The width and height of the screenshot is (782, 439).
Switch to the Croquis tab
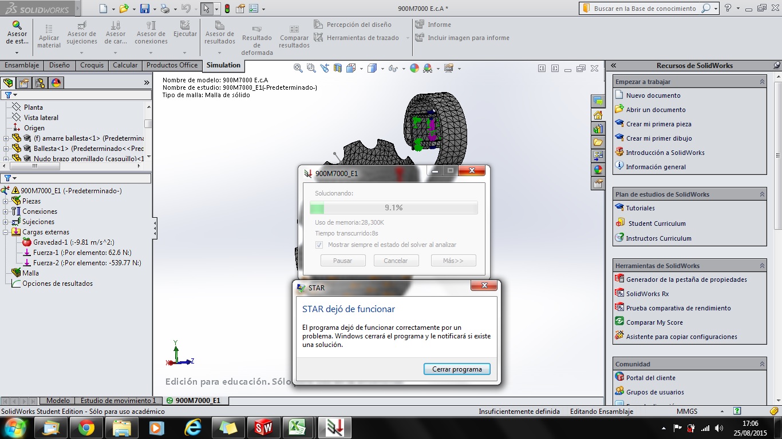point(92,65)
